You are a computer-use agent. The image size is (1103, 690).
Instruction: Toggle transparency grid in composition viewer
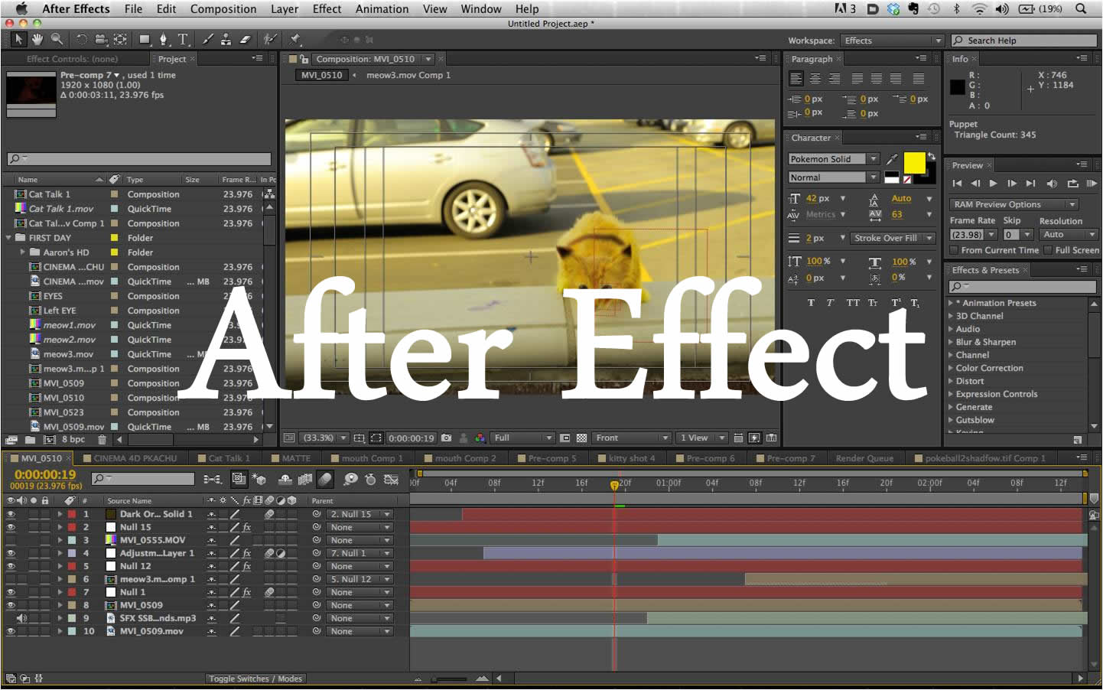tap(582, 438)
